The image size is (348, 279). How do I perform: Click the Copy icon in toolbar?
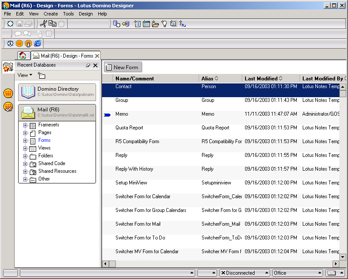(x=53, y=24)
